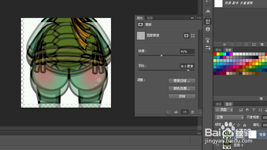Screen dimensions: 267x150
Task: Toggle lock all padlock icon
Action: [245, 125]
